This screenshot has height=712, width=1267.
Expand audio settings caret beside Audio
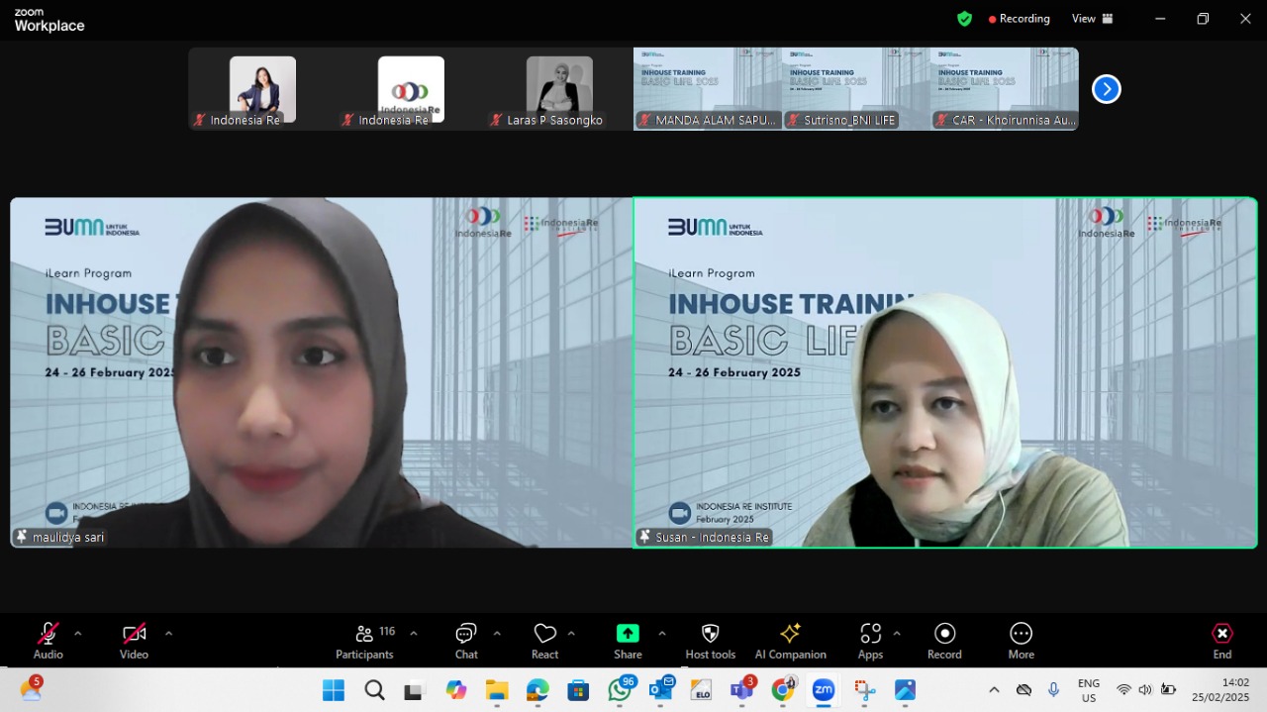click(x=78, y=634)
